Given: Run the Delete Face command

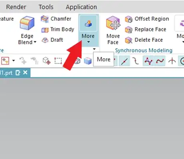Looking at the screenshot, I should [x=144, y=40].
